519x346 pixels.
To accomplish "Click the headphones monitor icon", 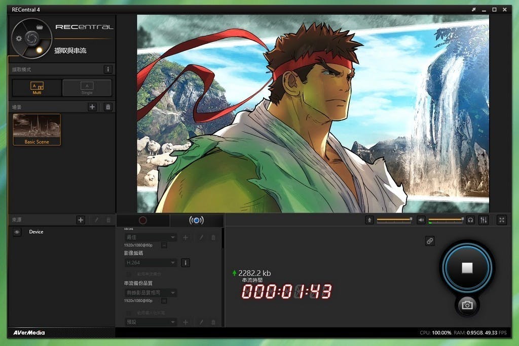I will click(x=470, y=220).
